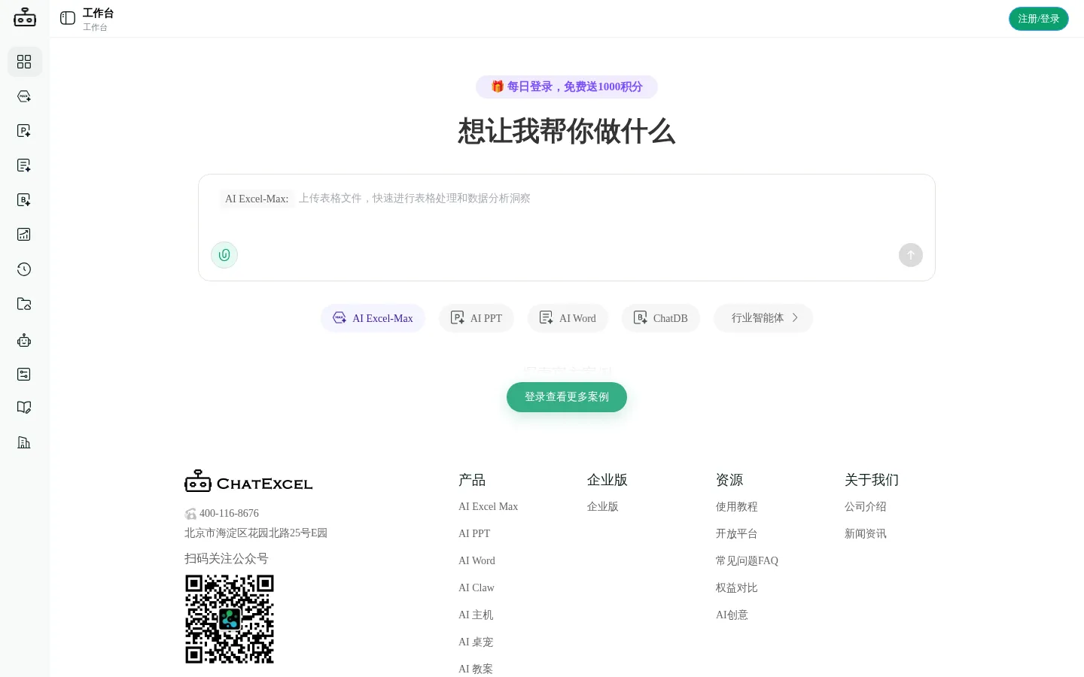This screenshot has width=1084, height=677.
Task: Click the 关于我们 footer column heading
Action: click(872, 480)
